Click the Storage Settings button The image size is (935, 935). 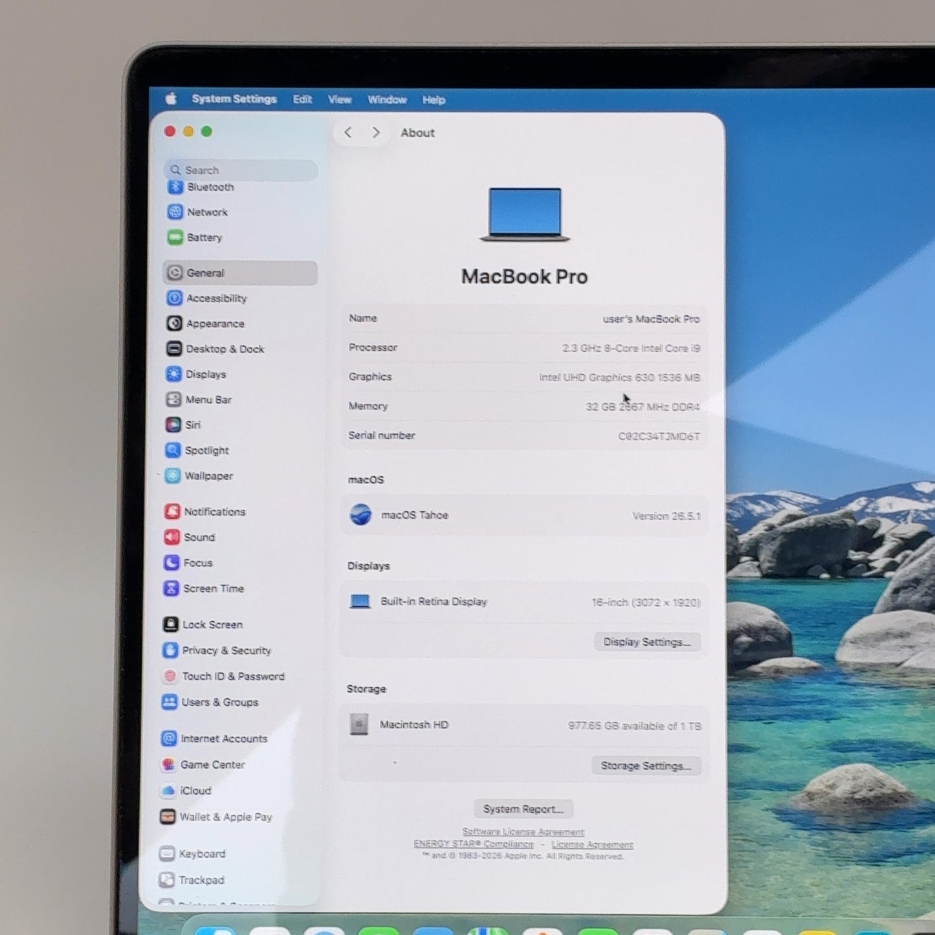pyautogui.click(x=646, y=766)
